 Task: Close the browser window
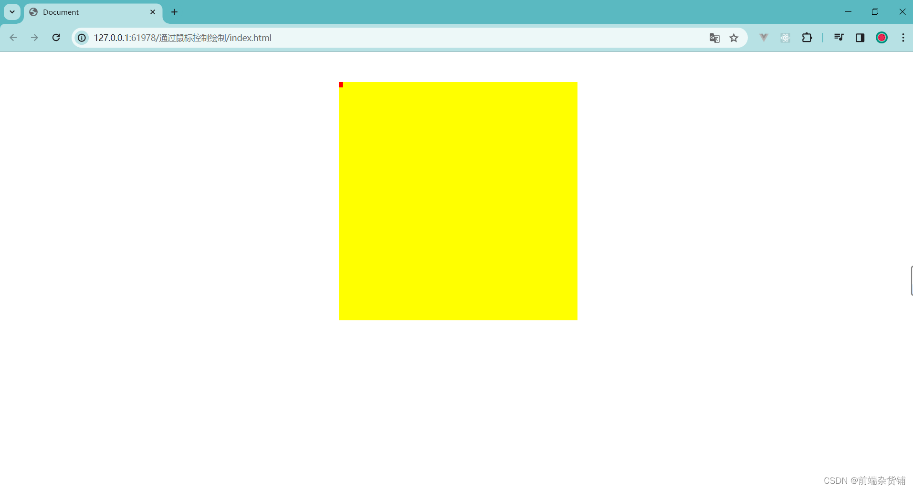pos(902,12)
